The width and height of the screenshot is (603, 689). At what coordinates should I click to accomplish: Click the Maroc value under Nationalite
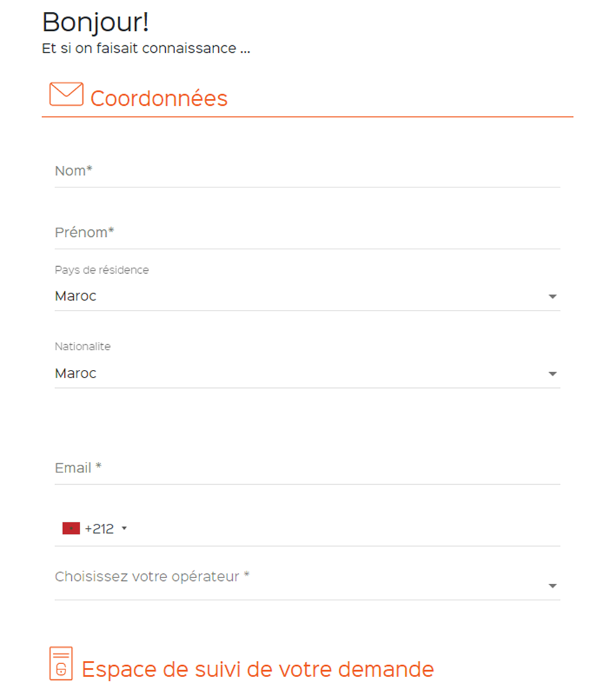[x=76, y=373]
